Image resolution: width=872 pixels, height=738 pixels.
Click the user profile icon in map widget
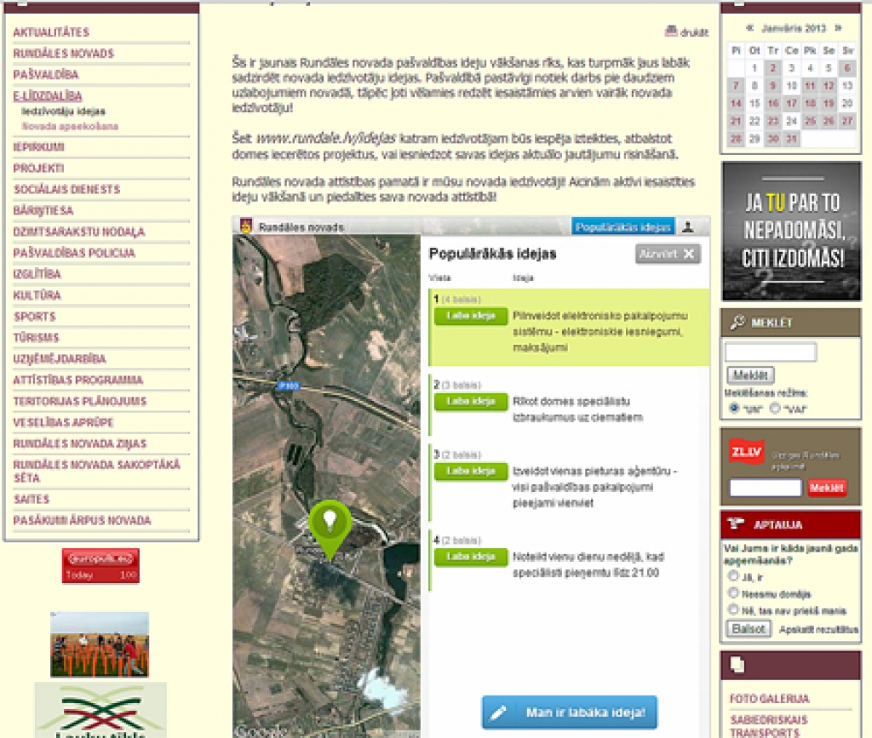(x=689, y=227)
